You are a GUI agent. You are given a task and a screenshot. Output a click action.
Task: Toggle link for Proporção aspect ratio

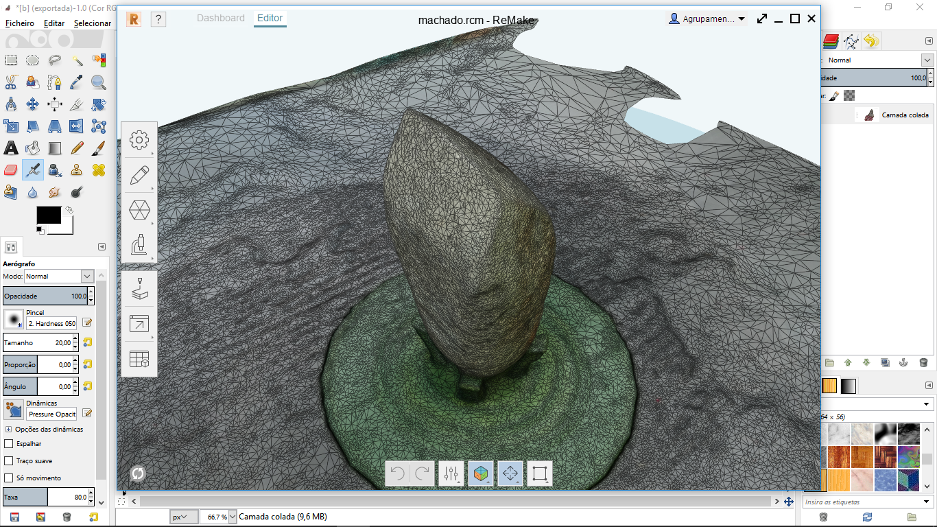coord(88,364)
